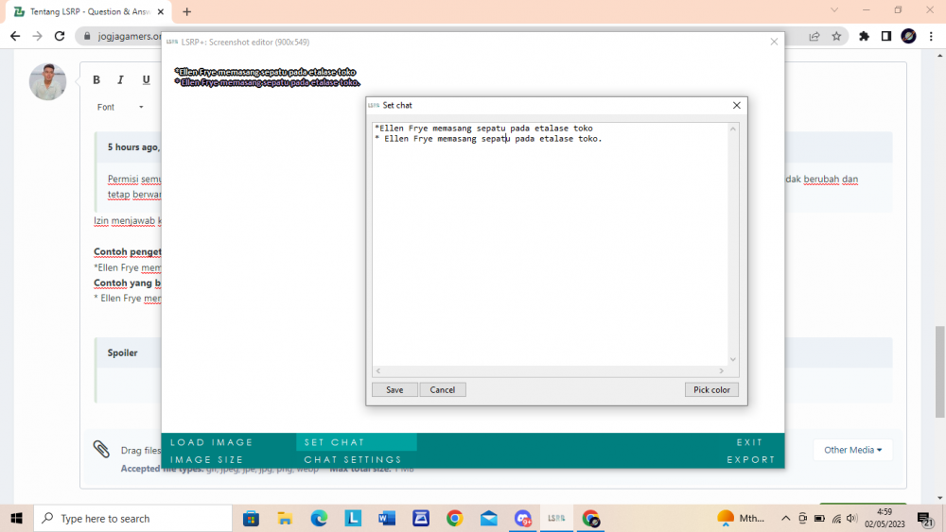
Task: Click horizontal scrollbar right arrow in text area
Action: point(721,371)
